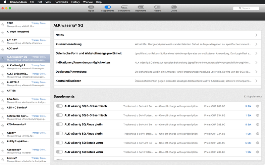Viewport: 265px width, 165px height.
Task: Expand the Dosierung/Anwendung chevron
Action: [x=256, y=72]
